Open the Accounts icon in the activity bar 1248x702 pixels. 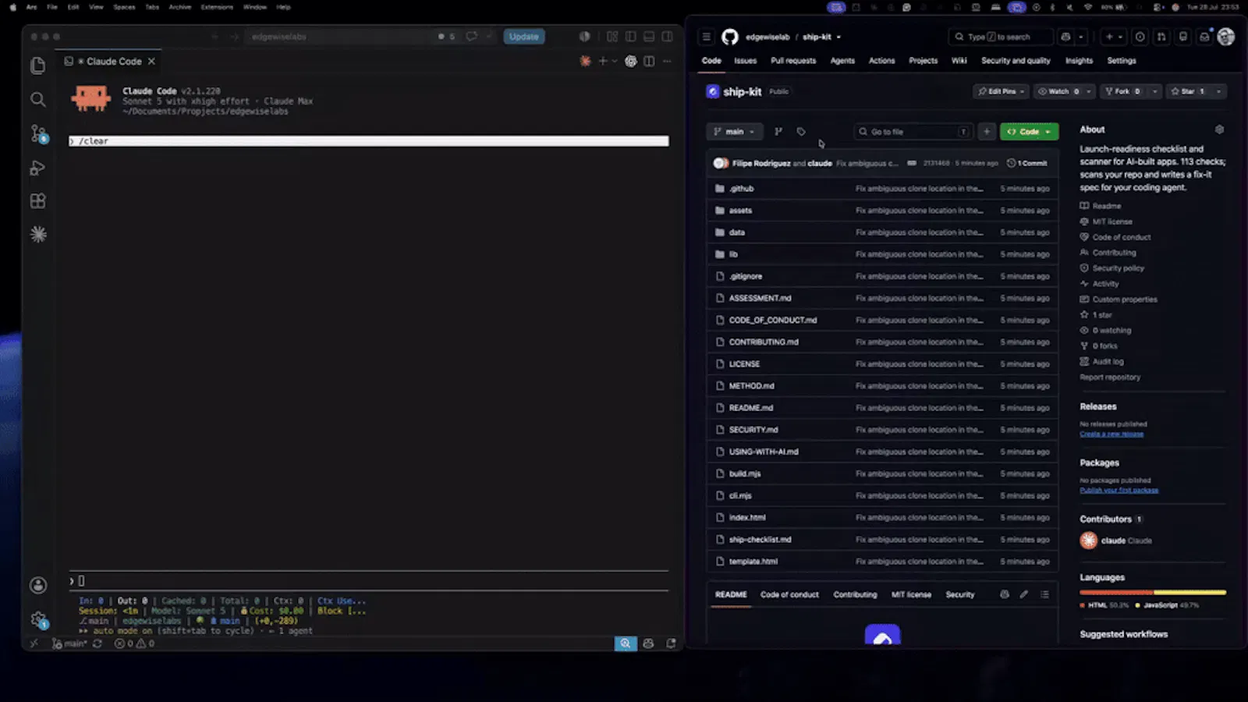pos(37,585)
